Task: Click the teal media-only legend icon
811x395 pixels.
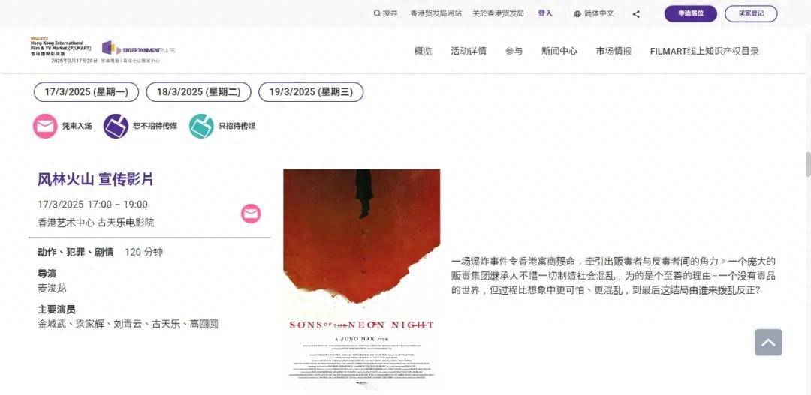Action: tap(201, 126)
